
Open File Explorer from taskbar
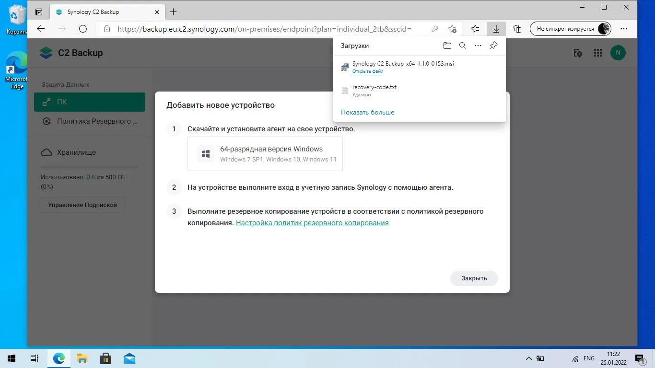coord(82,358)
